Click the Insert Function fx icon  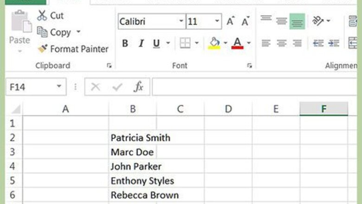click(x=138, y=87)
